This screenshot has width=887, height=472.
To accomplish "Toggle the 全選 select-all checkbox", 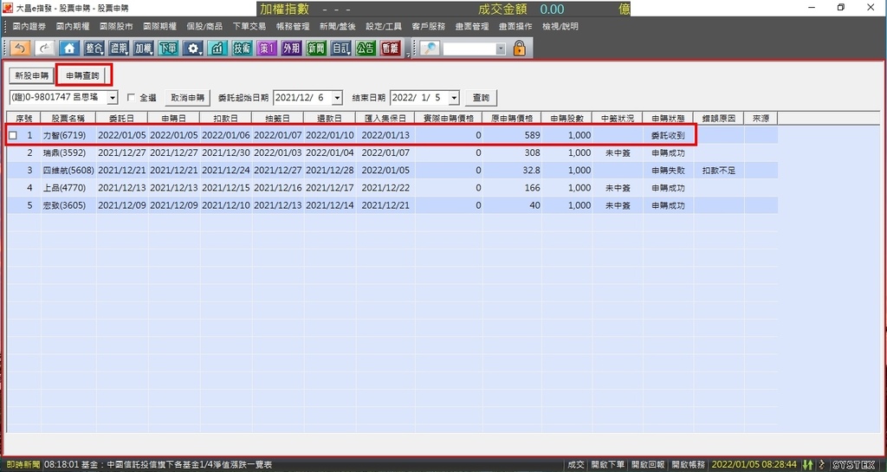I will [132, 97].
